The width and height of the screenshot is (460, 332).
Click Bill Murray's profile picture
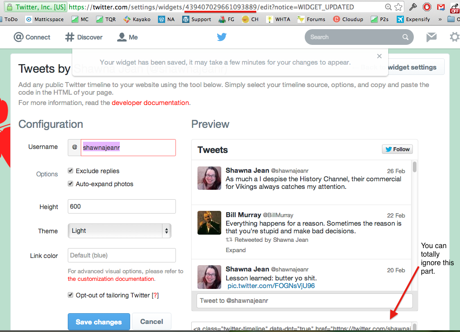[209, 223]
